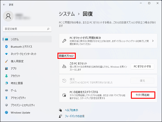The height and width of the screenshot is (122, 162).
Task: Click システム breadcrumb in header
Action: point(67,14)
